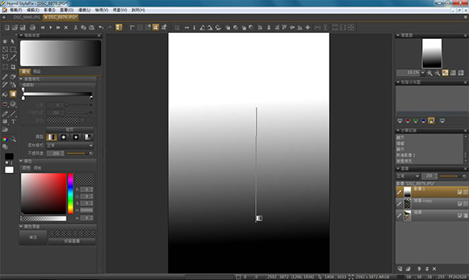Select the linear gradient type button
The image size is (469, 280).
click(x=51, y=137)
